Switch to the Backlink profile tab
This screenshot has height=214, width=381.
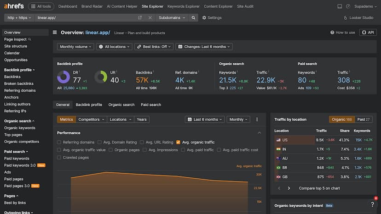point(89,104)
